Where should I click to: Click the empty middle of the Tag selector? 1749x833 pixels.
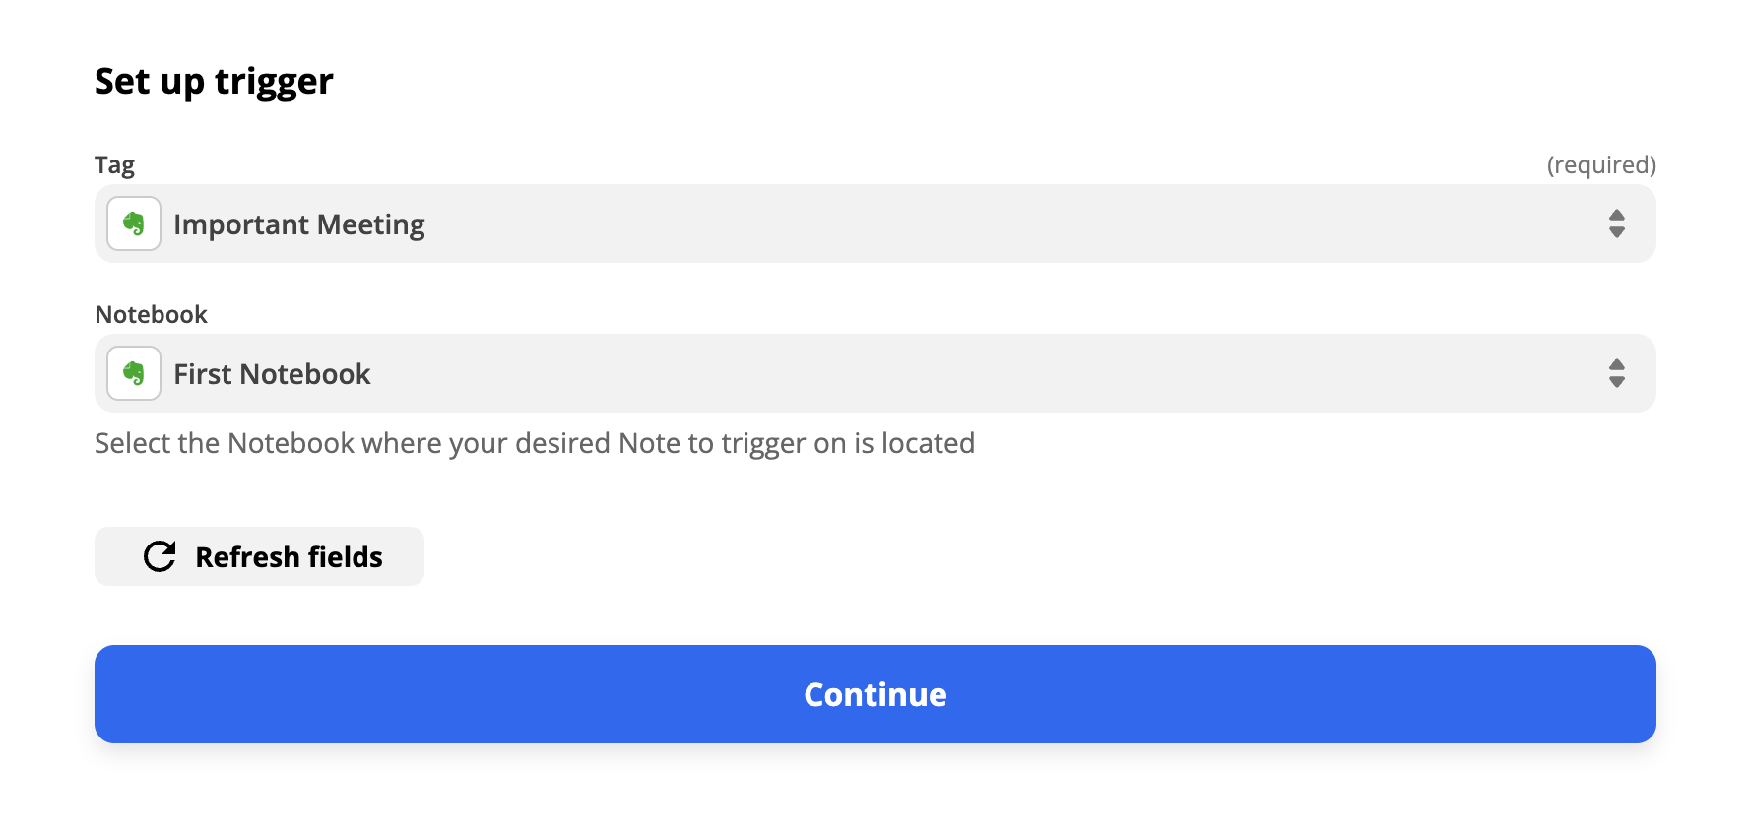pyautogui.click(x=985, y=224)
